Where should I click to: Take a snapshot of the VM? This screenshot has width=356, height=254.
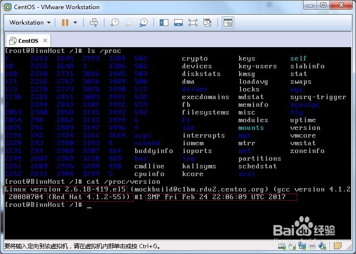[x=114, y=23]
